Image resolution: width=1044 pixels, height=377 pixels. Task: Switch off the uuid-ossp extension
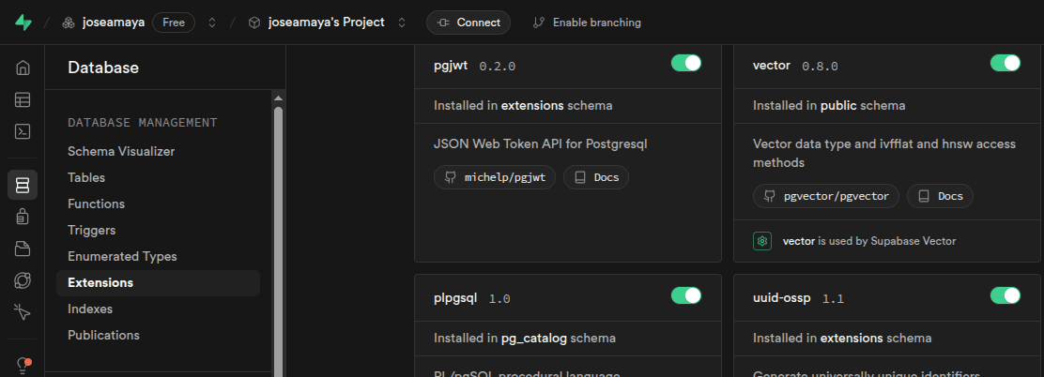pos(1006,295)
